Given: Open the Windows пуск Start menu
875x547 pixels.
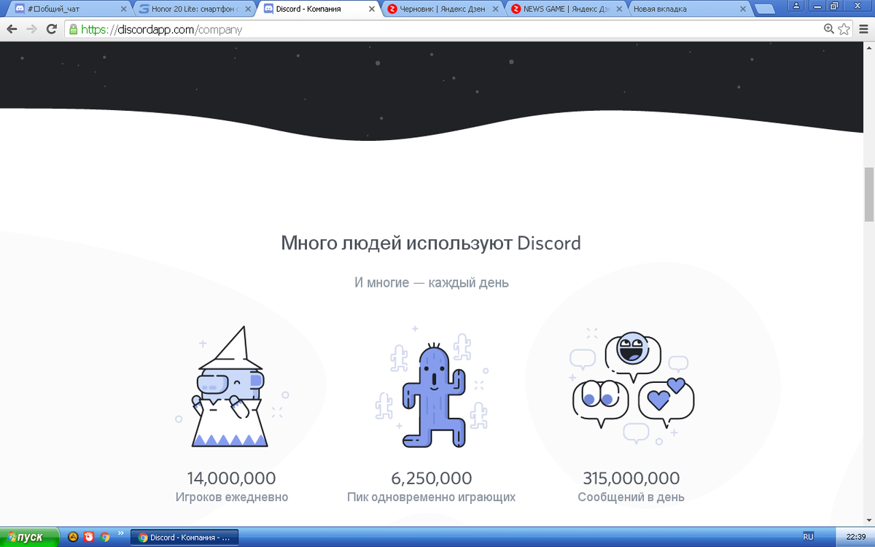Looking at the screenshot, I should click(29, 538).
